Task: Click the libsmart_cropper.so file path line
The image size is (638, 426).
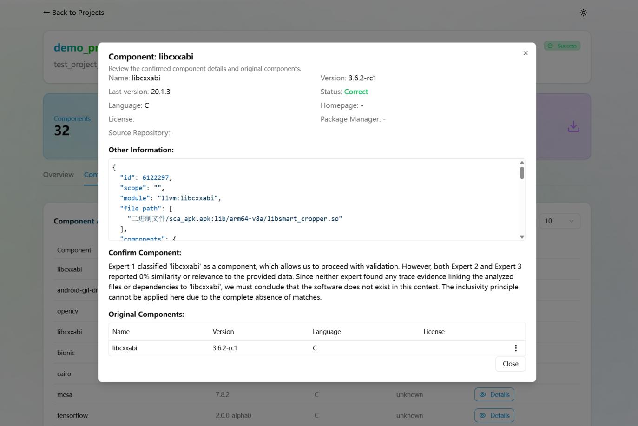Action: click(235, 218)
